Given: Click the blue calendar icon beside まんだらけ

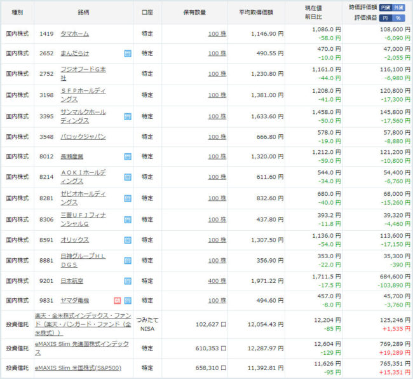Looking at the screenshot, I should click(x=128, y=54).
